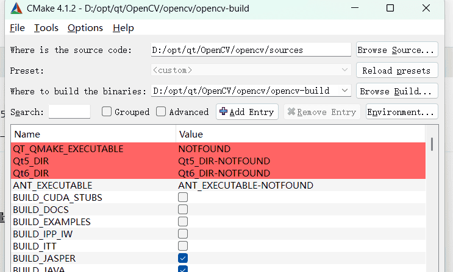Select the BUILD_ITT entry name
The width and height of the screenshot is (453, 272).
(x=35, y=246)
